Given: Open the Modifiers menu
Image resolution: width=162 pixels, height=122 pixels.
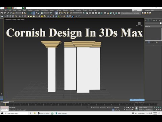Looking at the screenshot, I should pos(30,10).
